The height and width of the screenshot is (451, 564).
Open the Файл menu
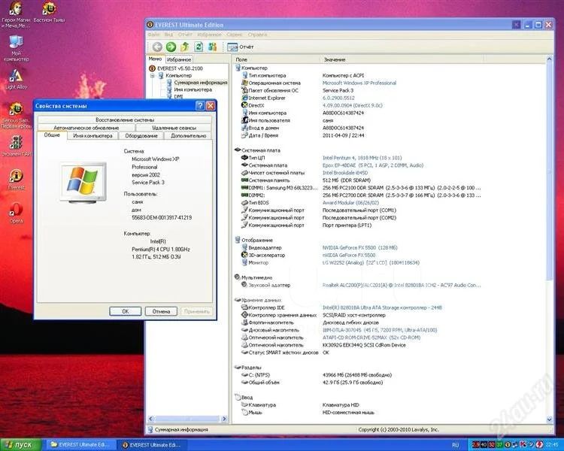click(153, 35)
